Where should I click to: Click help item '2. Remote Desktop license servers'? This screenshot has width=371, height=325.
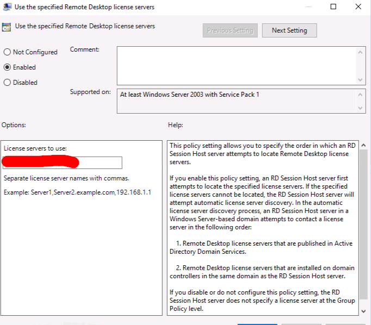click(262, 272)
